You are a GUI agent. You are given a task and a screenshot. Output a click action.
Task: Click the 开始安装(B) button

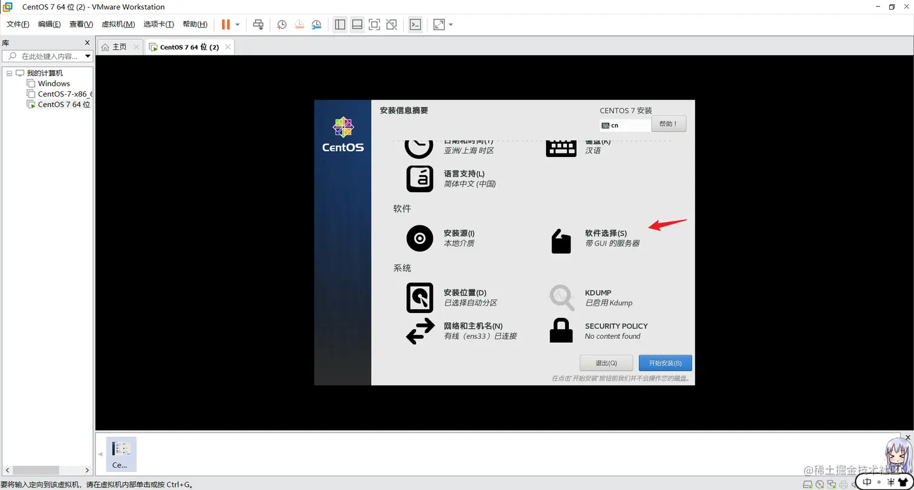(x=665, y=363)
